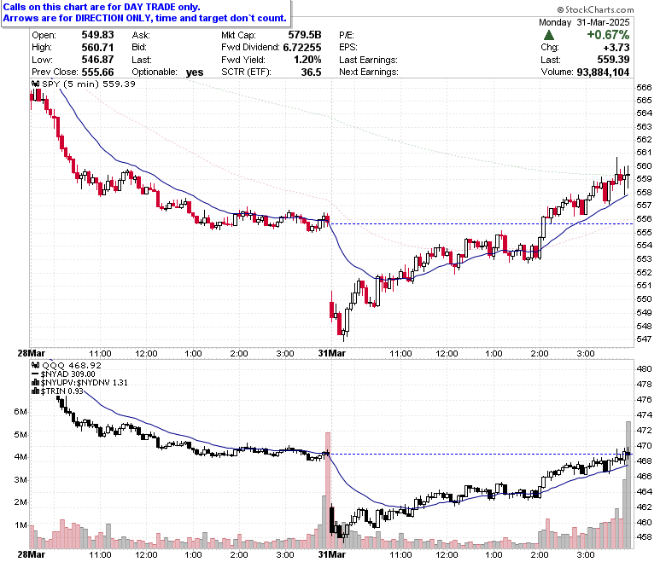Click the '28Mar' date on QQQ time axis
The height and width of the screenshot is (562, 666).
point(31,554)
